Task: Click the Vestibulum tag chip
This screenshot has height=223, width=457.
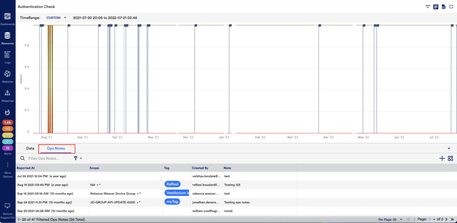Action: tap(177, 193)
